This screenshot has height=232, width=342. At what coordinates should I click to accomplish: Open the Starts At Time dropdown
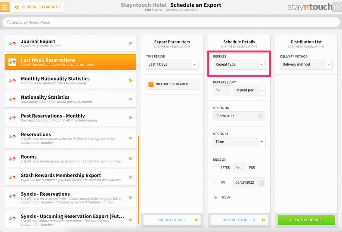[239, 142]
